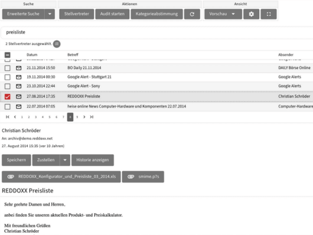Image resolution: width=313 pixels, height=235 pixels.
Task: Click the Stellvertreter list icon beside '2 Stellvertreter ausgewählt'
Action: (57, 44)
